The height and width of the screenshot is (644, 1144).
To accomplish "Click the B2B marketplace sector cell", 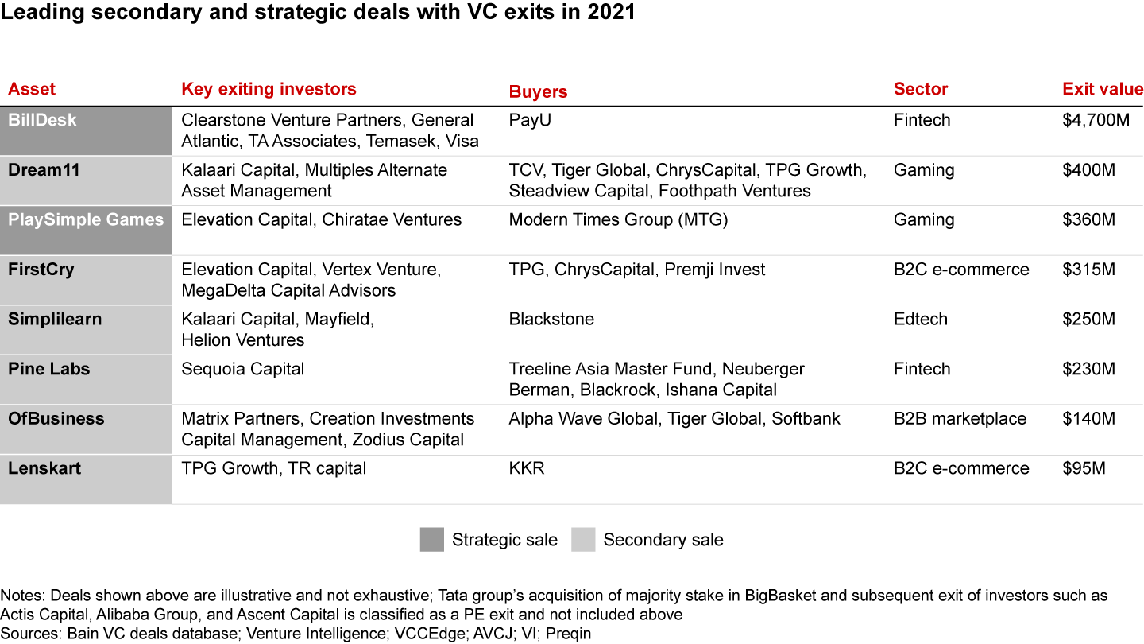I will (x=960, y=419).
